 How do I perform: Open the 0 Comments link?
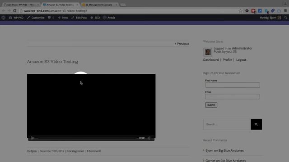pyautogui.click(x=94, y=151)
